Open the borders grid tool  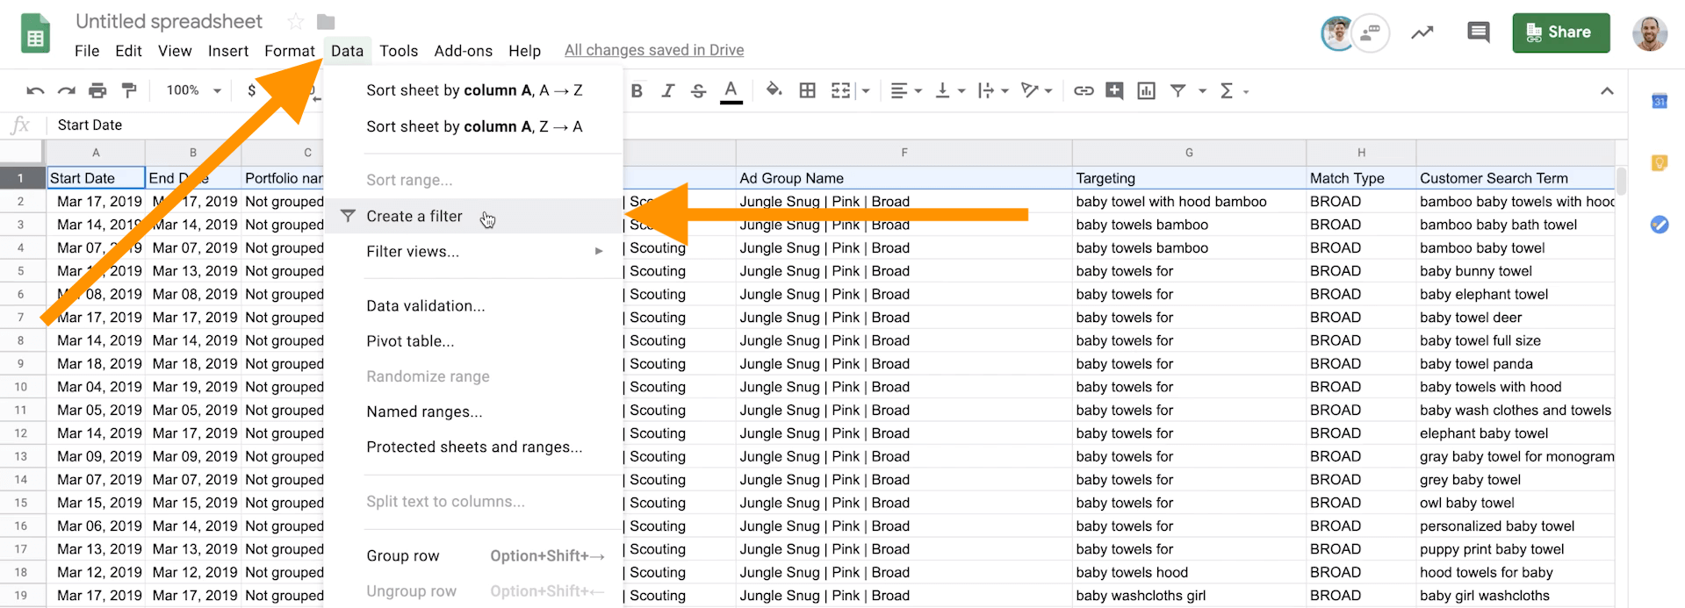coord(807,90)
